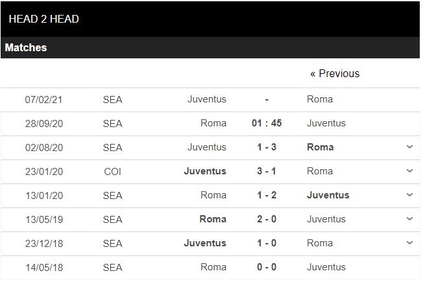The width and height of the screenshot is (423, 282).
Task: Click the 3 - 1 score for COI match
Action: [x=267, y=171]
